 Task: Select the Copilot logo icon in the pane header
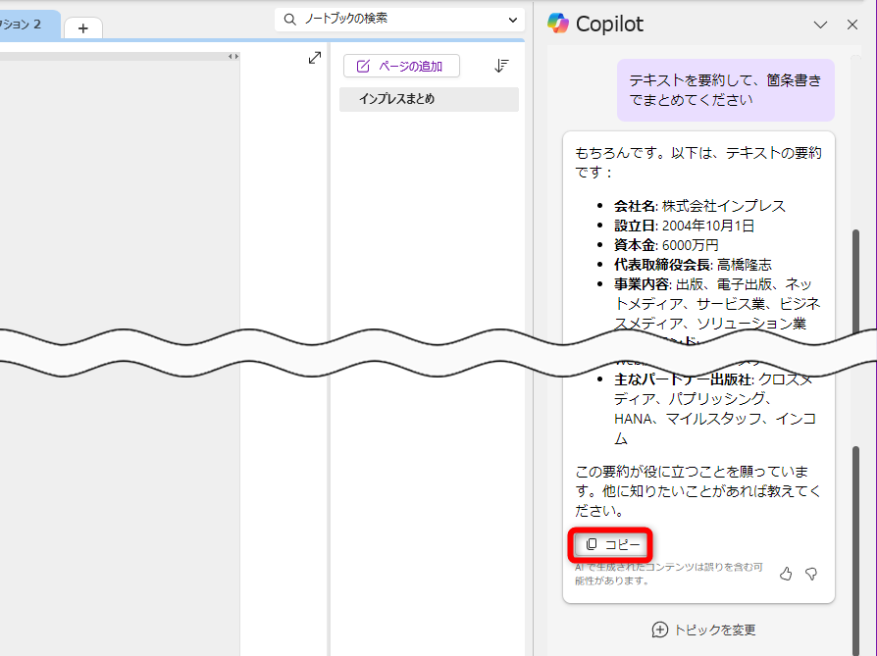[561, 24]
